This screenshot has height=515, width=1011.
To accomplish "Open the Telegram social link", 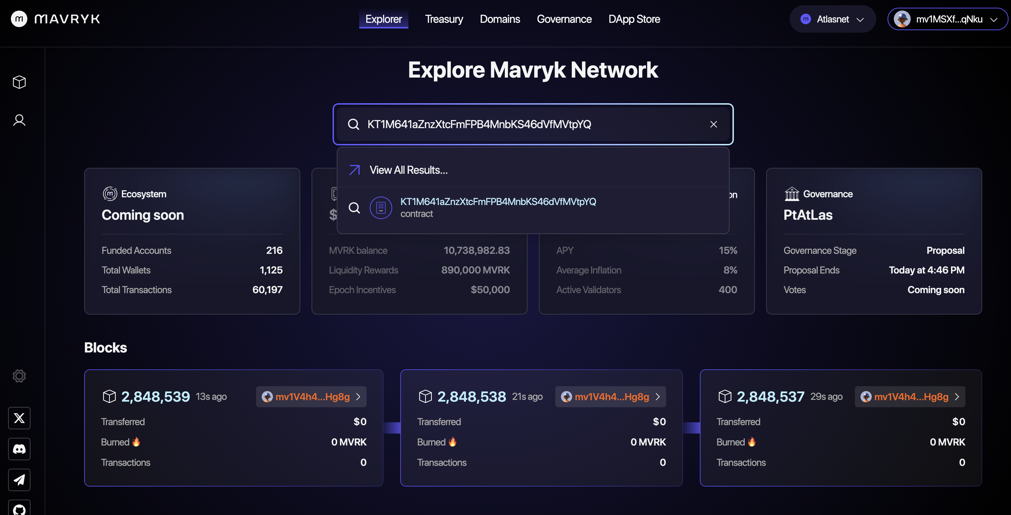I will pos(19,480).
